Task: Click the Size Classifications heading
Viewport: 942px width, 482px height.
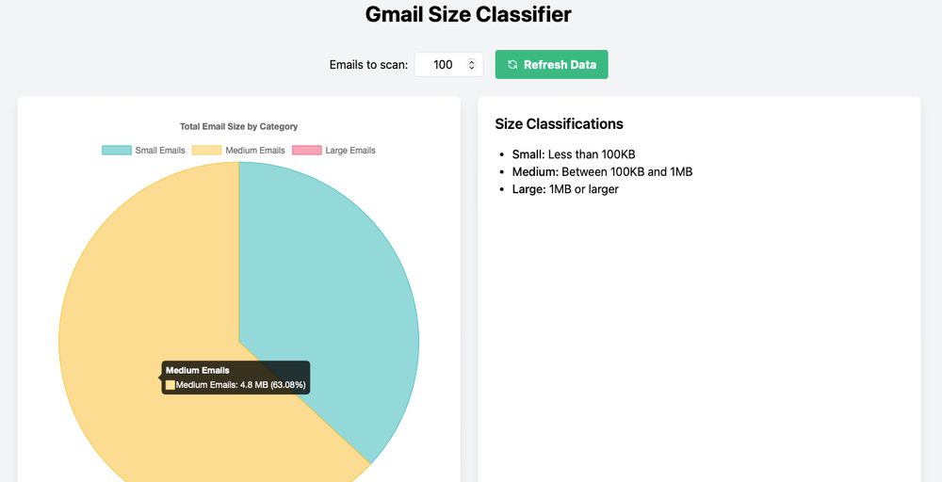Action: [559, 123]
